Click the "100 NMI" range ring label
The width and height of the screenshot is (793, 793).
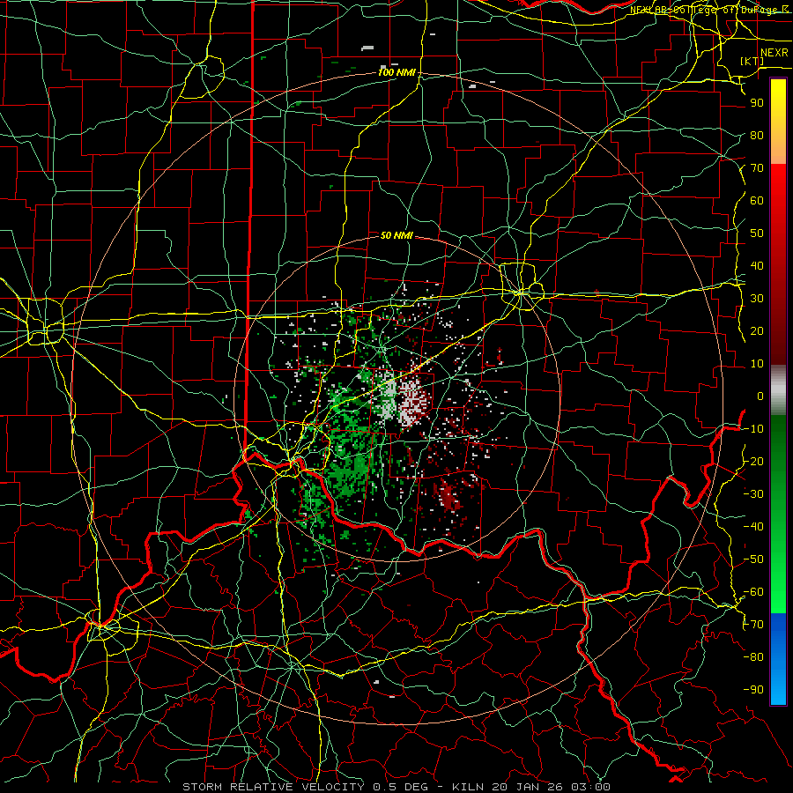tap(396, 72)
